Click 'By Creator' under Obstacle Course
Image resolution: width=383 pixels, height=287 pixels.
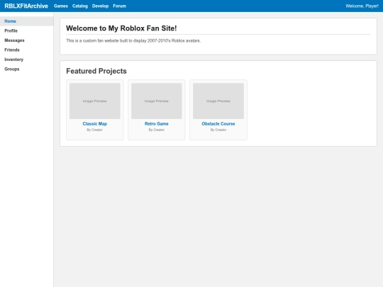[x=218, y=130]
